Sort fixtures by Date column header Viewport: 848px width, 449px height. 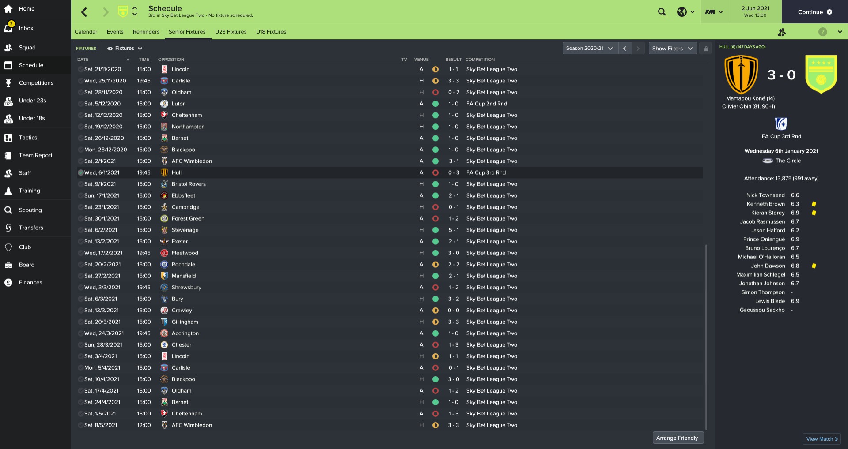click(83, 60)
